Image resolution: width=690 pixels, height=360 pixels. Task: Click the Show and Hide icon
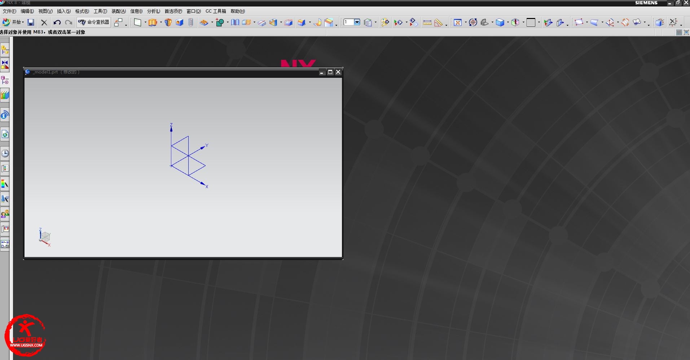[x=398, y=22]
